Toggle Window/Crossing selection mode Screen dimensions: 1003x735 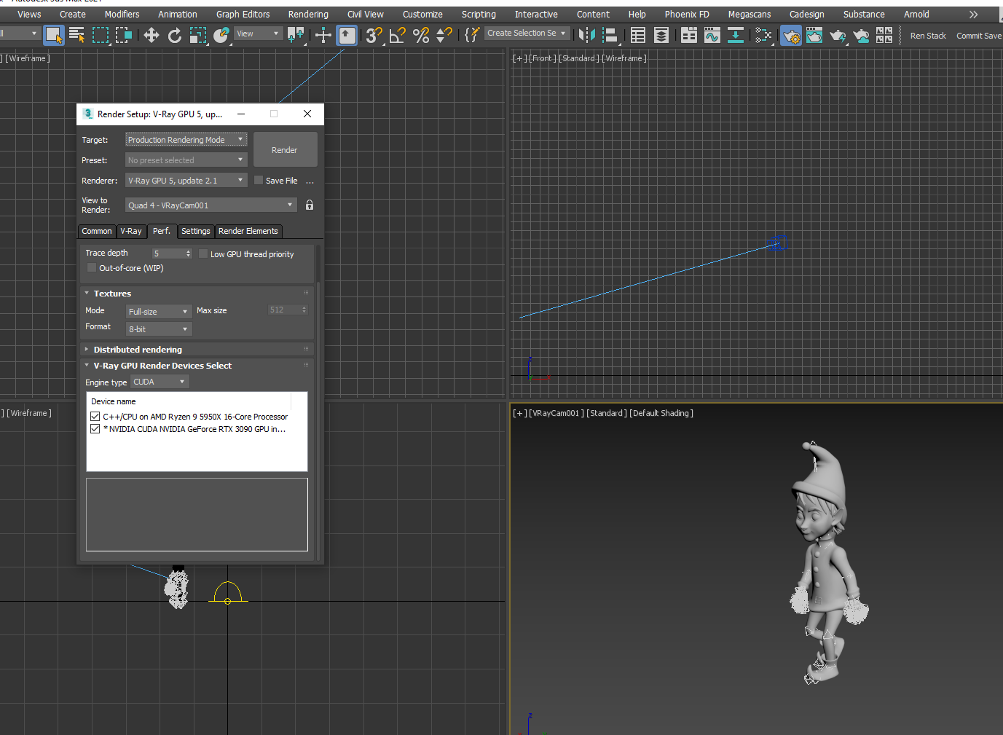pos(124,35)
